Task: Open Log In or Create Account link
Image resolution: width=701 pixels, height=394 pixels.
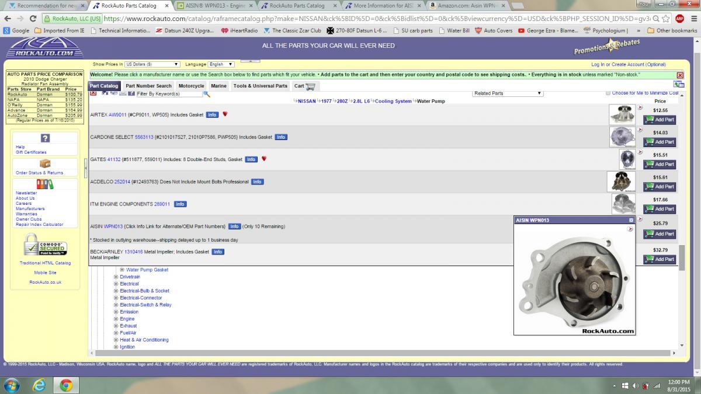Action: coord(628,64)
